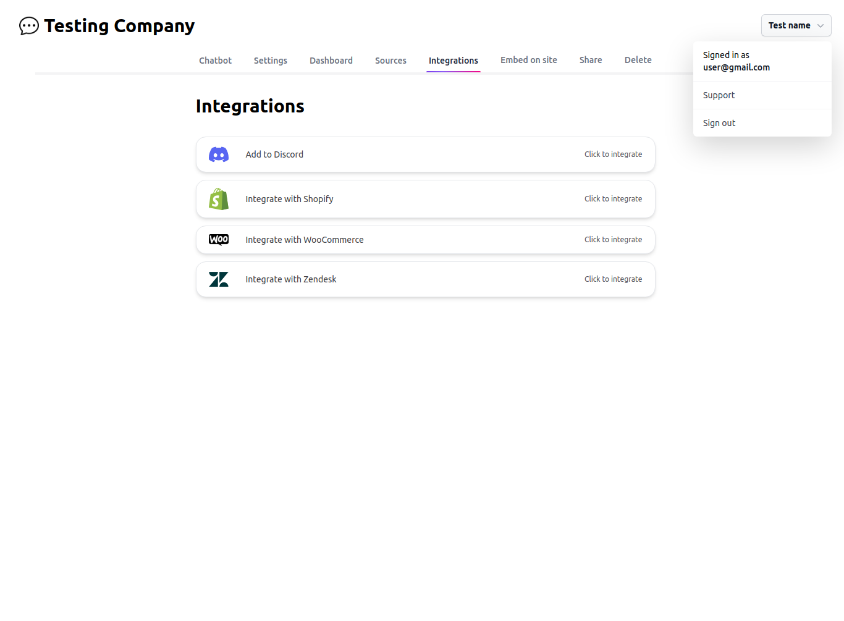Click the Add to Discord label

(274, 154)
